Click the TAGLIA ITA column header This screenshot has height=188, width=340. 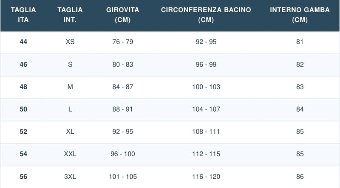tap(23, 15)
